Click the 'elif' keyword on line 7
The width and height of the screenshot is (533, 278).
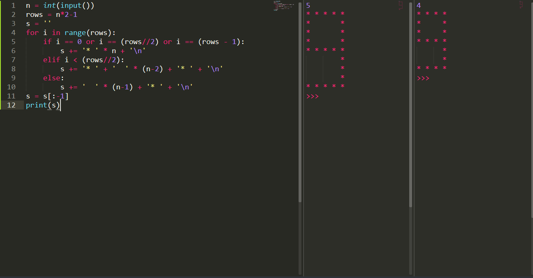(x=51, y=60)
